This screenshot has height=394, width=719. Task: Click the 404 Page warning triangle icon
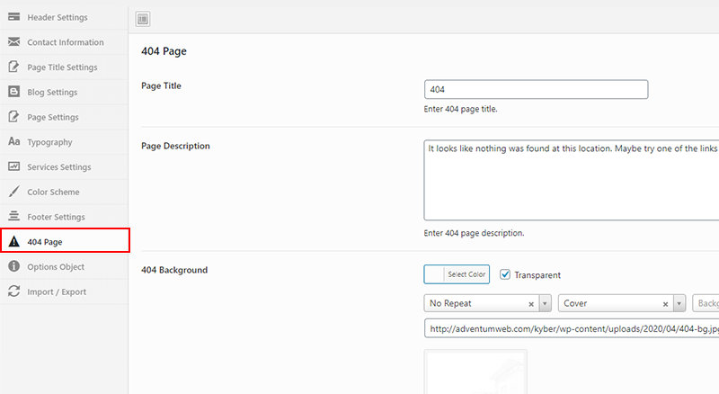(14, 241)
